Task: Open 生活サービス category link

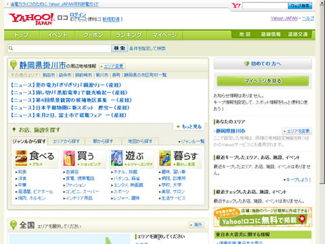Action: coord(173,198)
